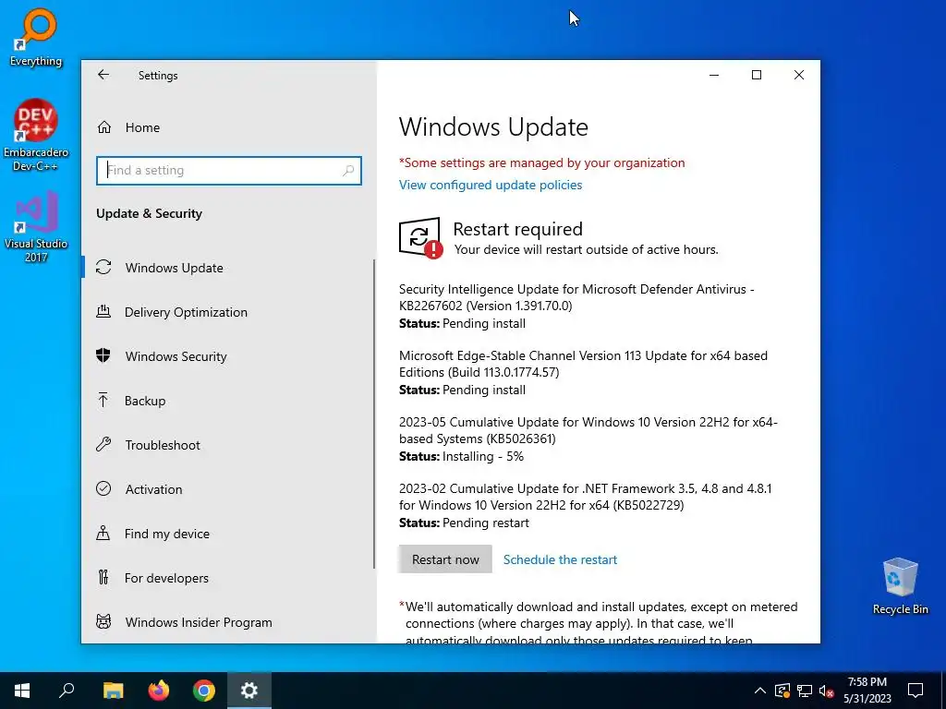Viewport: 946px width, 709px height.
Task: Click the Troubleshoot wrench icon
Action: tap(103, 445)
